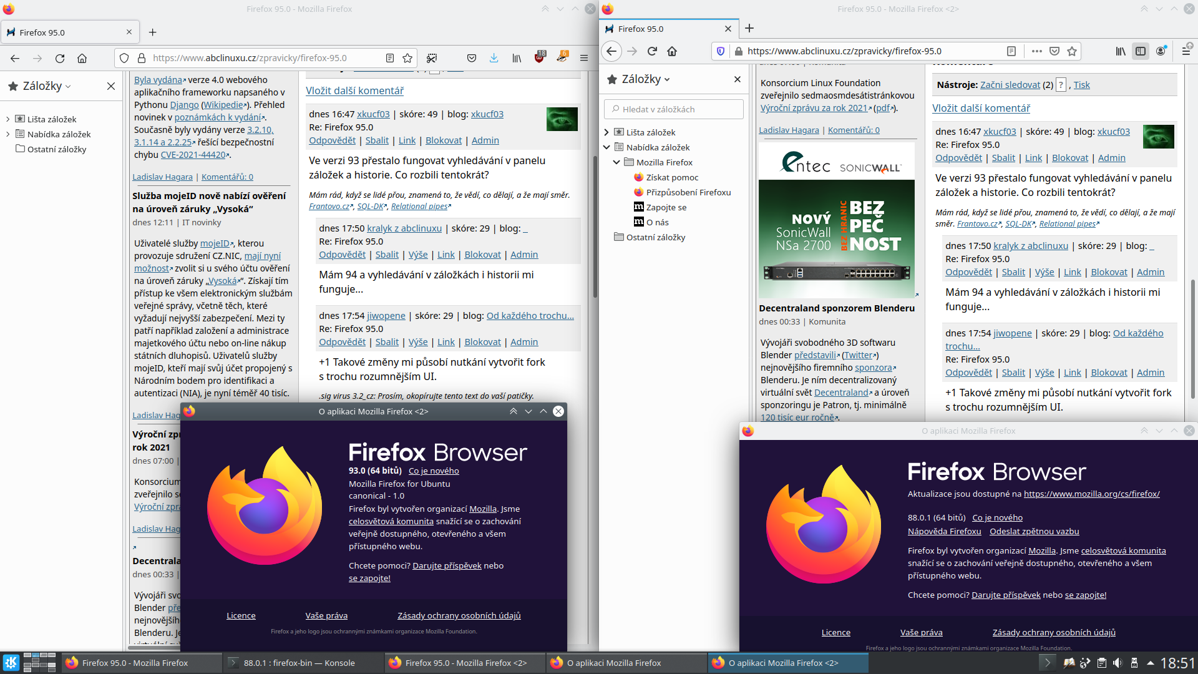
Task: Expand Lišta záložek in right sidebar
Action: coord(606,132)
